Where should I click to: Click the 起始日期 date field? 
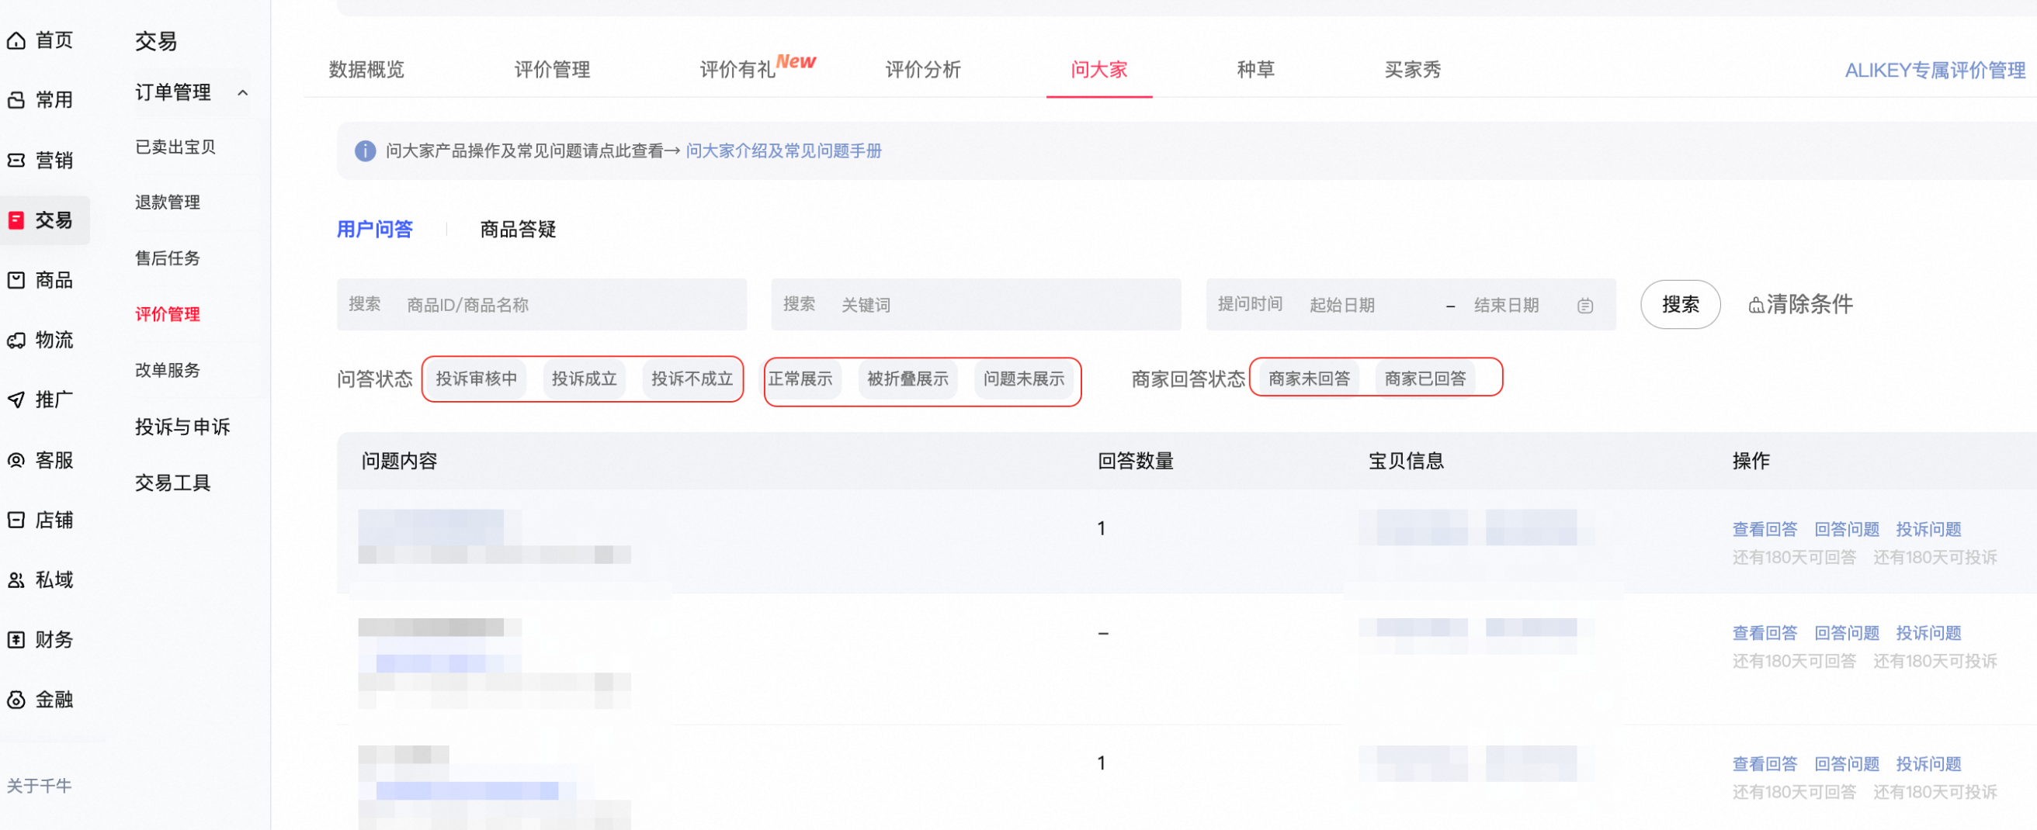click(x=1342, y=305)
